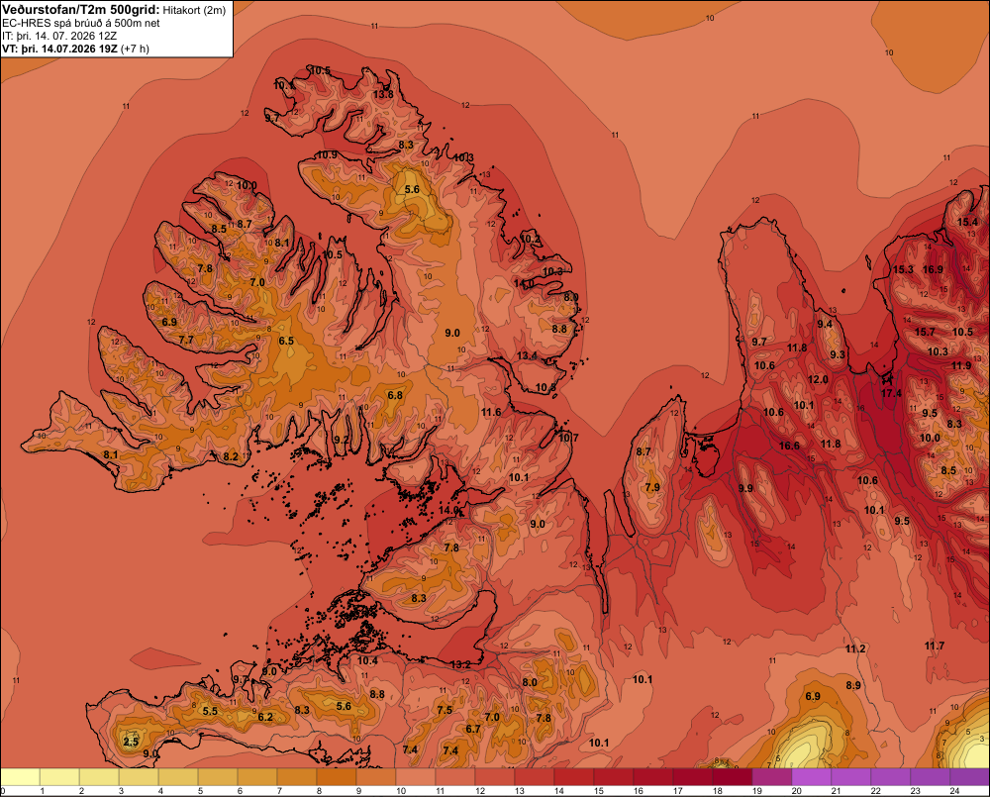Click the 10.7 temperature value
This screenshot has height=797, width=990.
click(568, 438)
